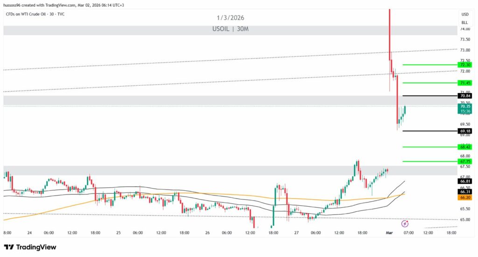The width and height of the screenshot is (478, 257).
Task: Click the Mar date marker on time axis
Action: point(389,233)
